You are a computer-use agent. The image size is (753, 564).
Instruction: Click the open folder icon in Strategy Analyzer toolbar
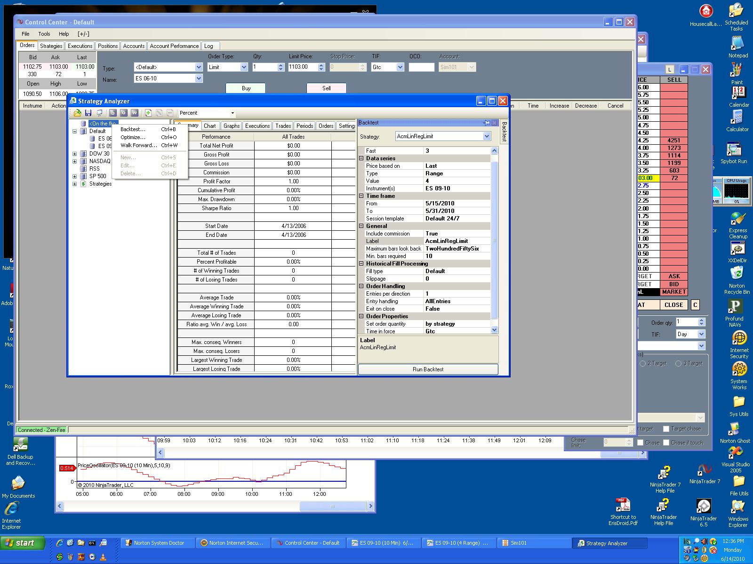(78, 113)
